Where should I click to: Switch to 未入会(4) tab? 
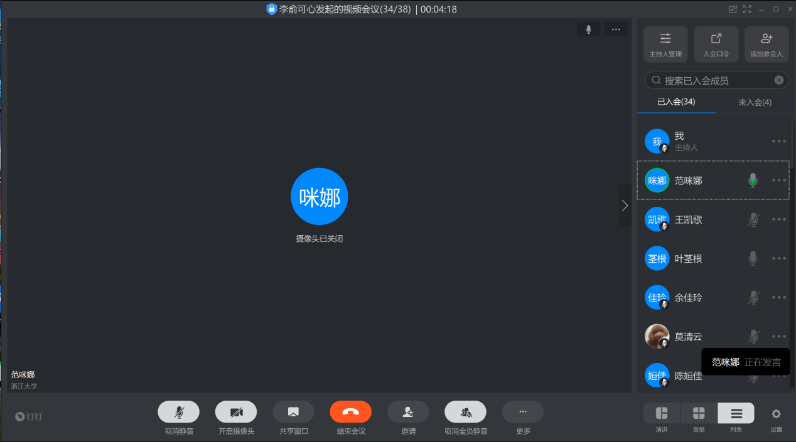[755, 102]
